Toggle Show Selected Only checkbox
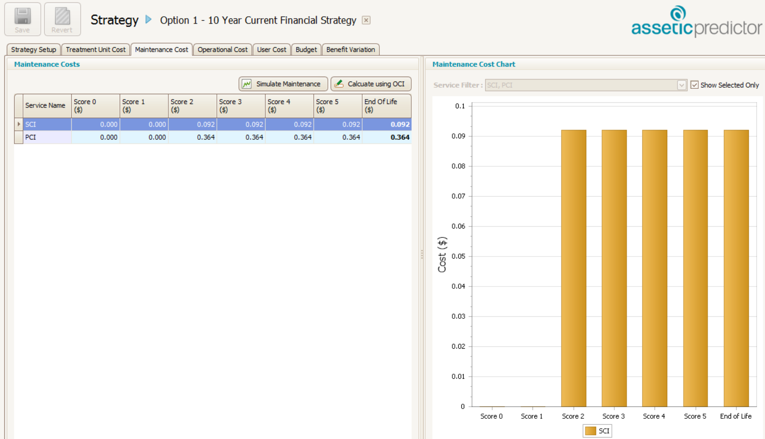 click(694, 85)
